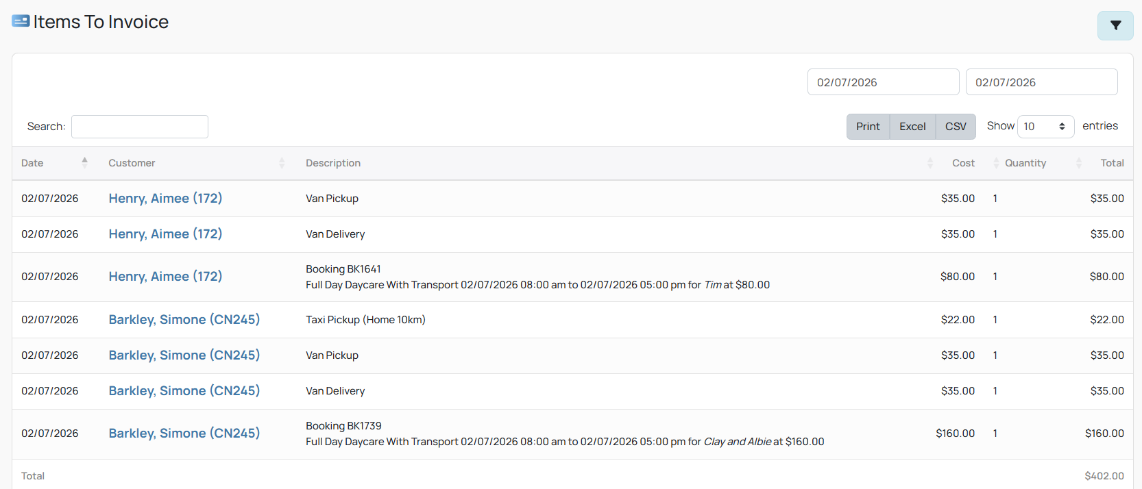Open the start date field 02/07/2026
Screen dimensions: 1142x489
883,82
